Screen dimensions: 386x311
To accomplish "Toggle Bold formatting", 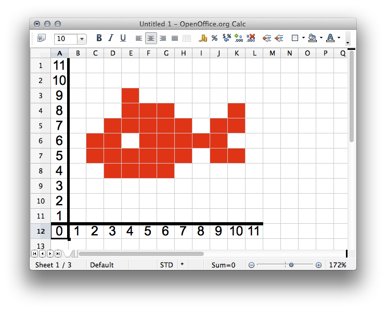I will [99, 38].
